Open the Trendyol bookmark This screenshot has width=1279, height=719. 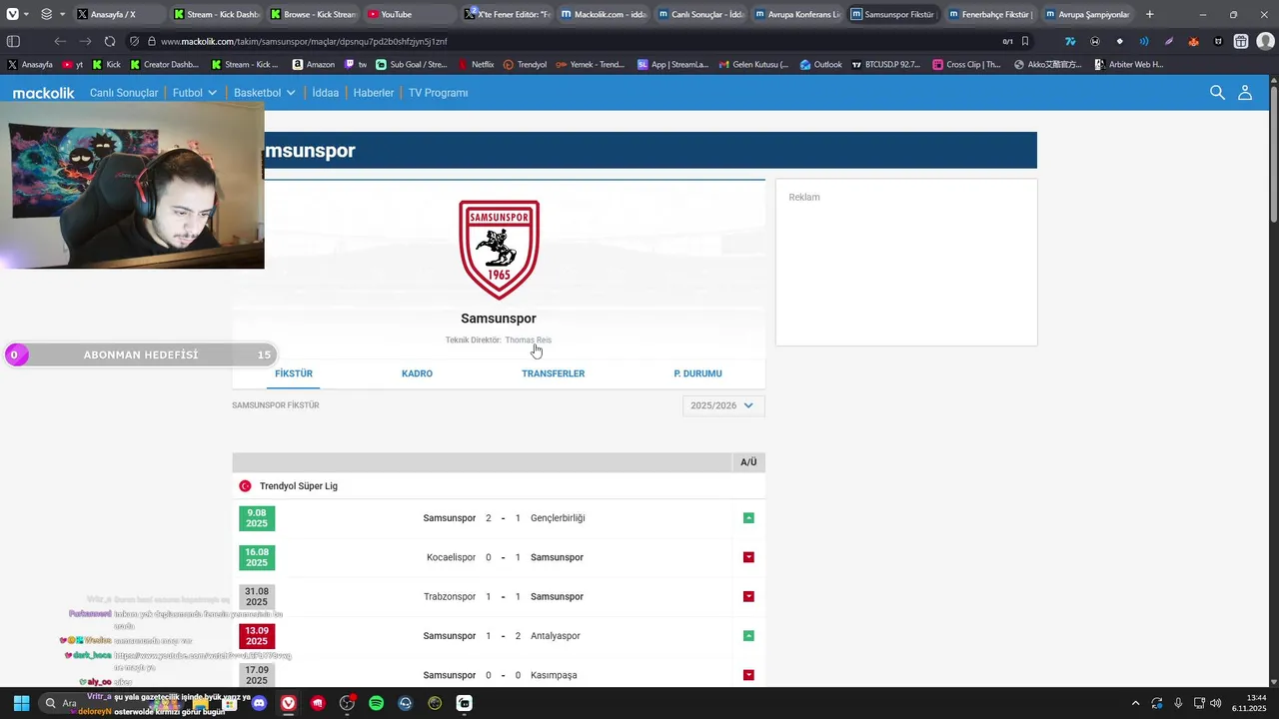525,64
